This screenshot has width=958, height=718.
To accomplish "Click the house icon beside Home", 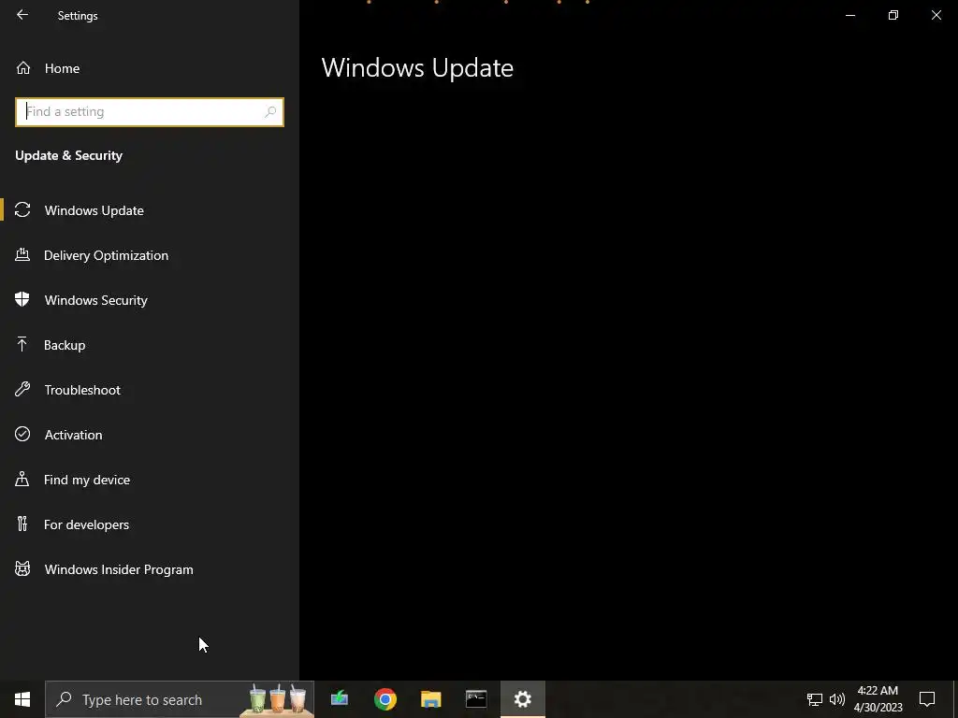I will click(x=23, y=67).
